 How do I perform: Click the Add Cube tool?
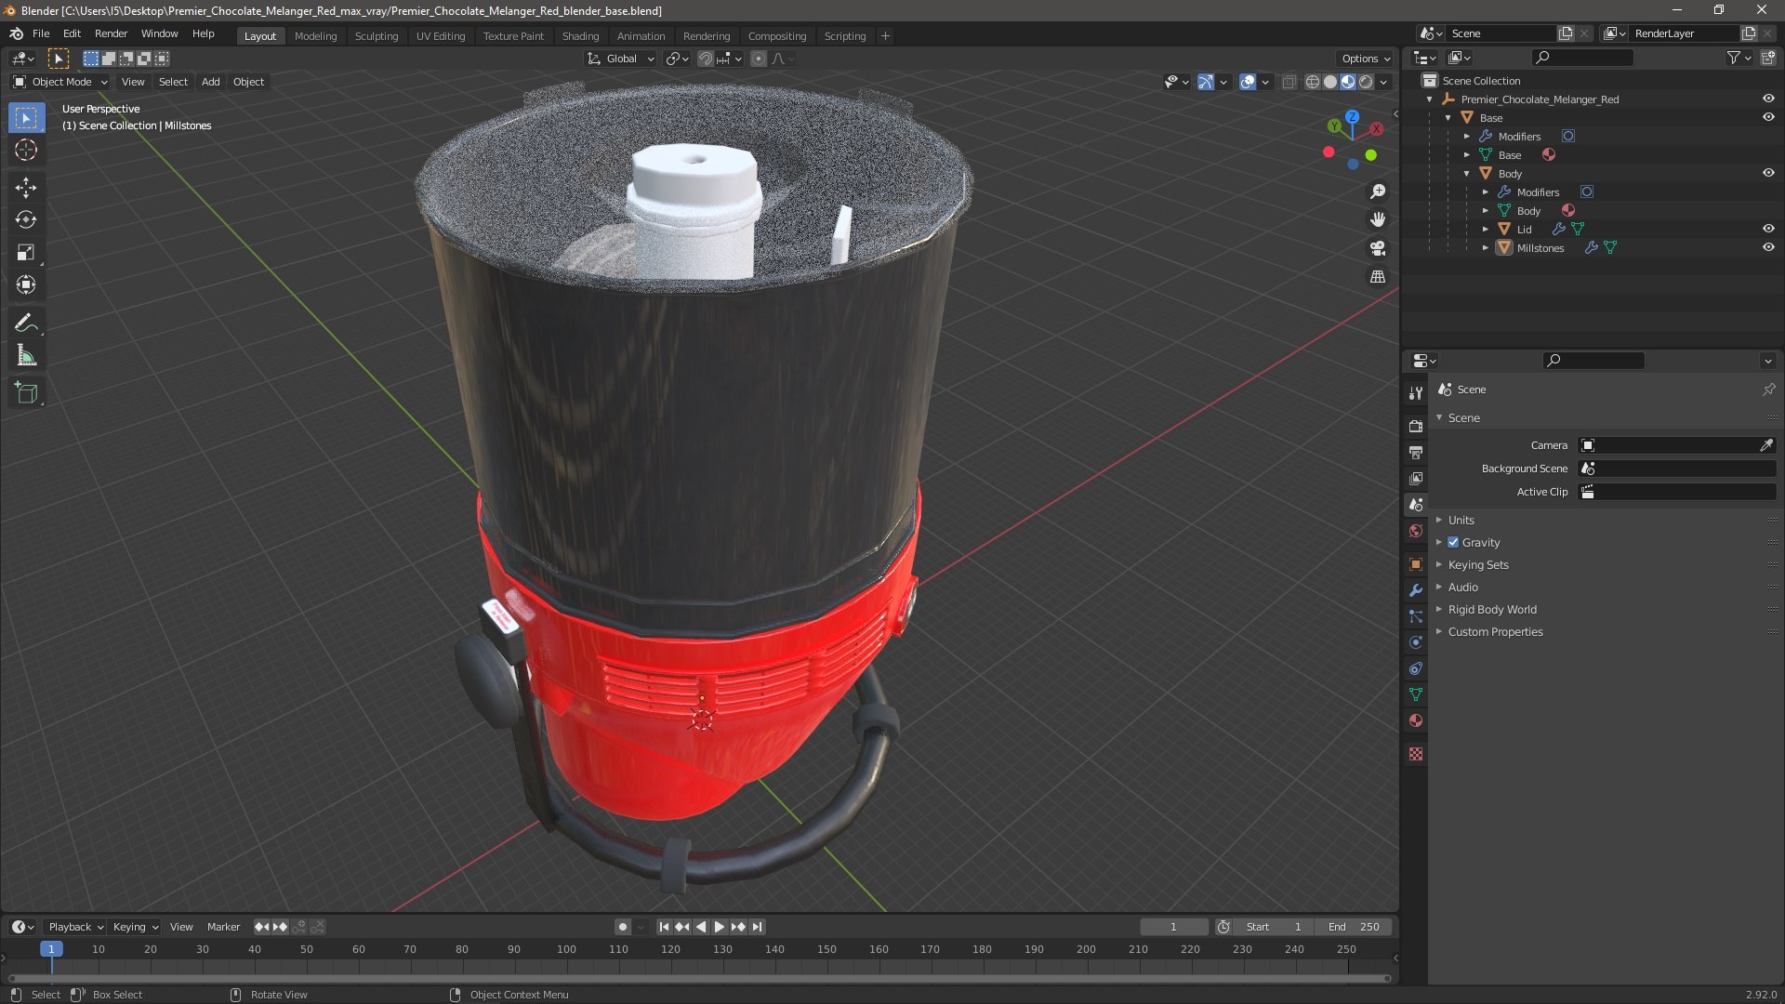click(x=26, y=392)
